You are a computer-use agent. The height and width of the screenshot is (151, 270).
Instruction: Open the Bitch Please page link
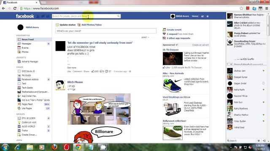[x=75, y=82]
